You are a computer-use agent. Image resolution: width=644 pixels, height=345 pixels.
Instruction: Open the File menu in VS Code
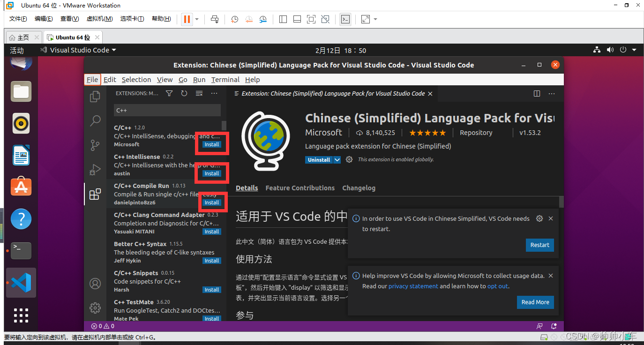tap(92, 80)
